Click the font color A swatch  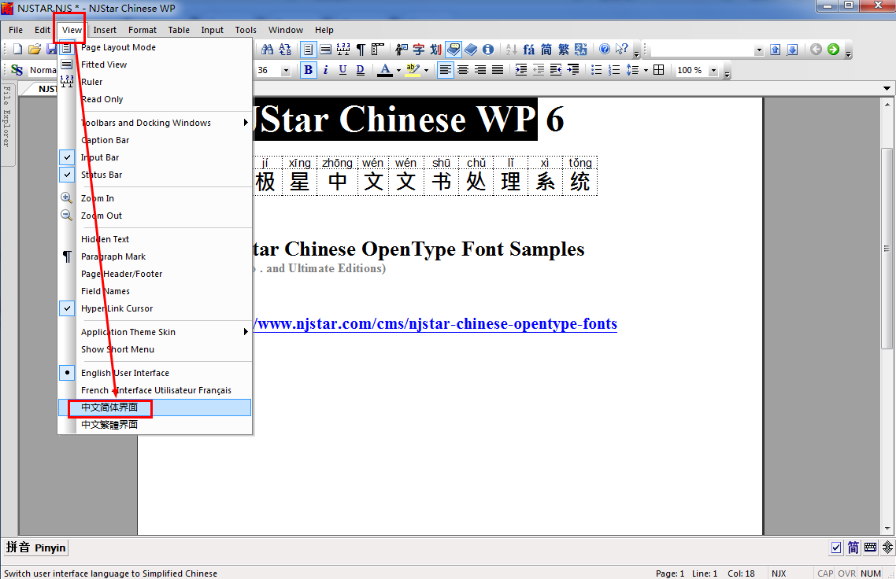point(386,70)
